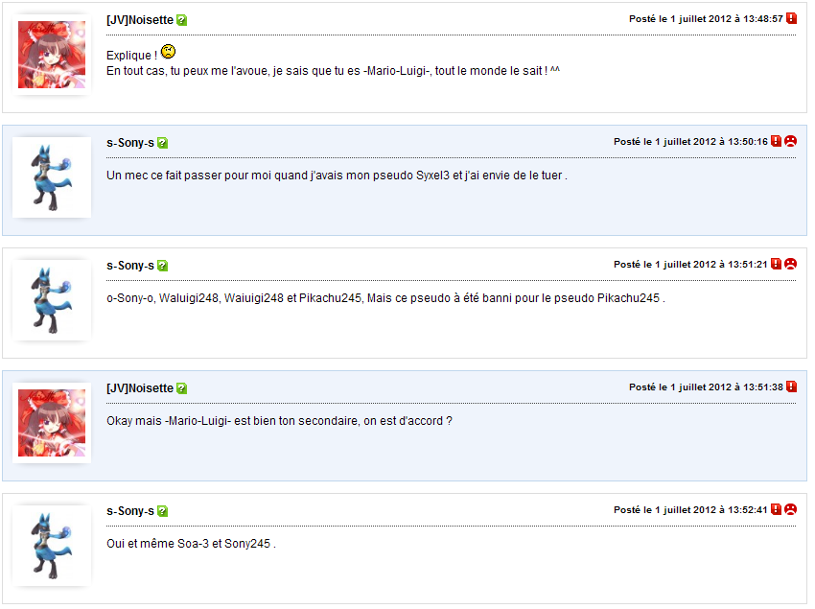Open green profile icon on s-Sony-s's 13:52:41 post
The image size is (815, 609).
tap(163, 511)
